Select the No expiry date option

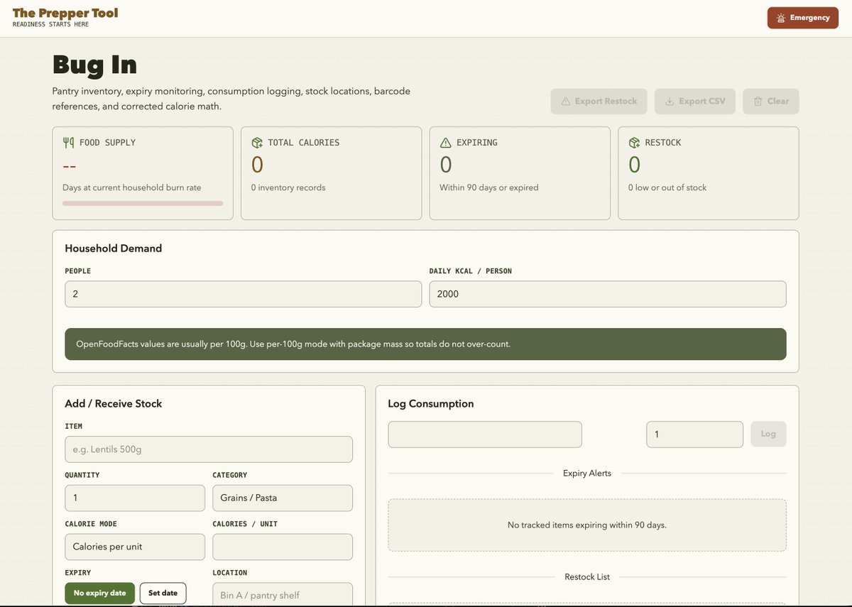(99, 594)
